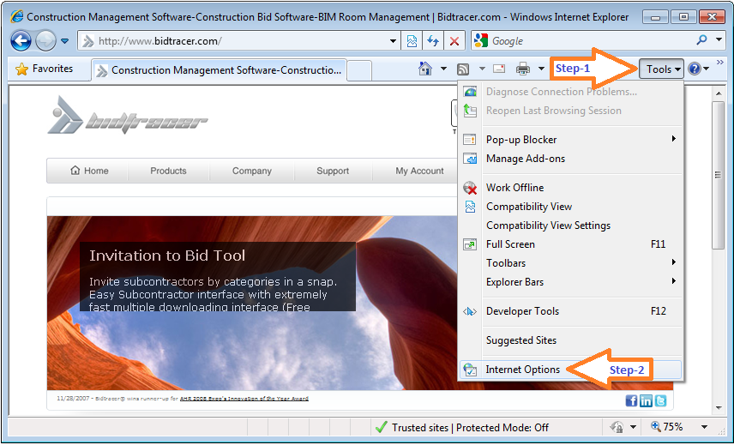Click the Read Mail envelope icon
Image resolution: width=734 pixels, height=445 pixels.
(x=499, y=69)
